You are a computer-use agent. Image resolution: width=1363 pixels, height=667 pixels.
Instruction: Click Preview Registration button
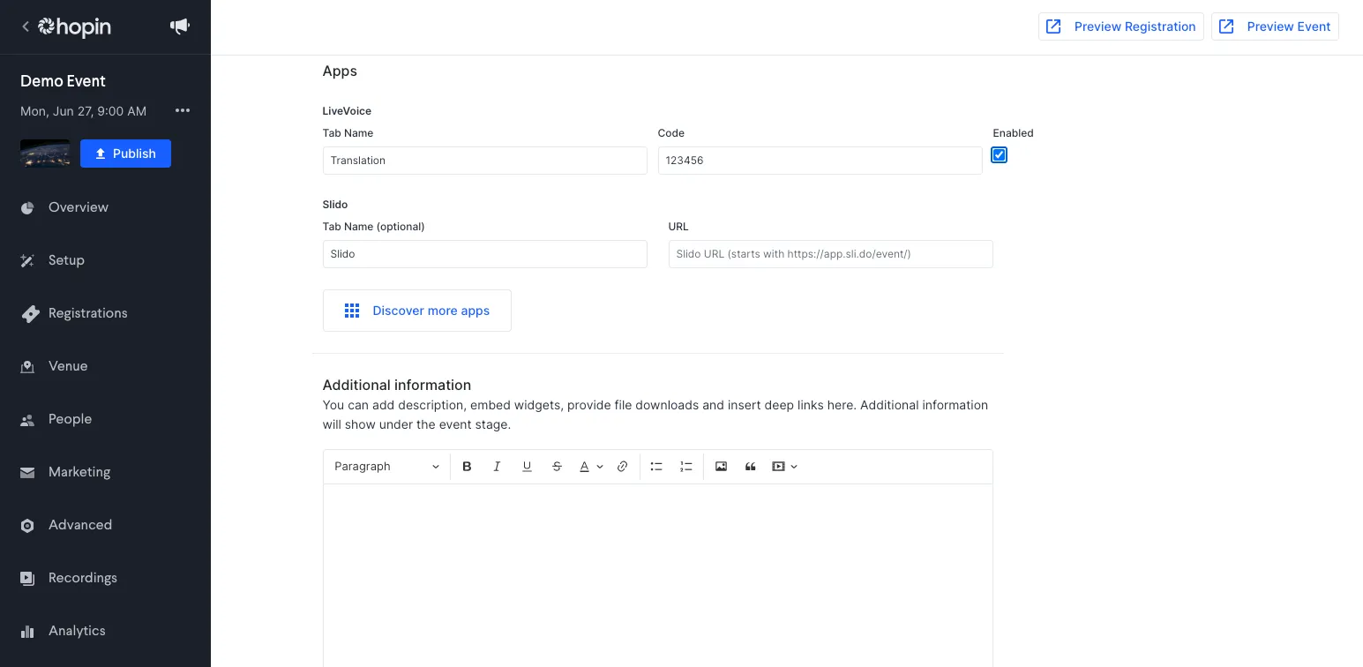[x=1121, y=26]
